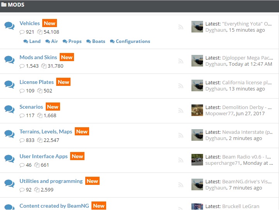
Task: Click the New badge beside License Plates
Action: click(x=63, y=82)
